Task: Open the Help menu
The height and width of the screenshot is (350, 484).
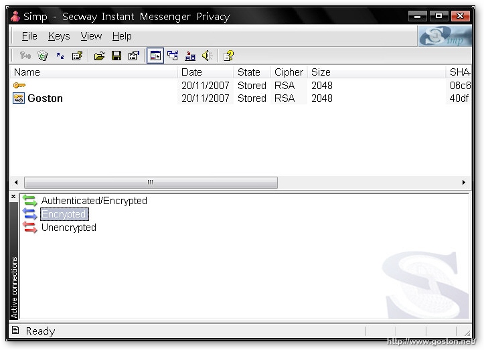Action: [x=122, y=36]
